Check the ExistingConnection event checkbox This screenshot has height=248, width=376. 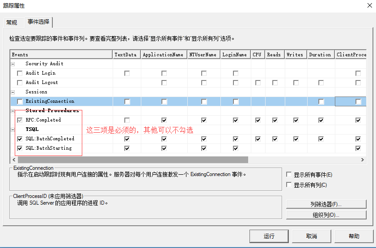coord(20,101)
